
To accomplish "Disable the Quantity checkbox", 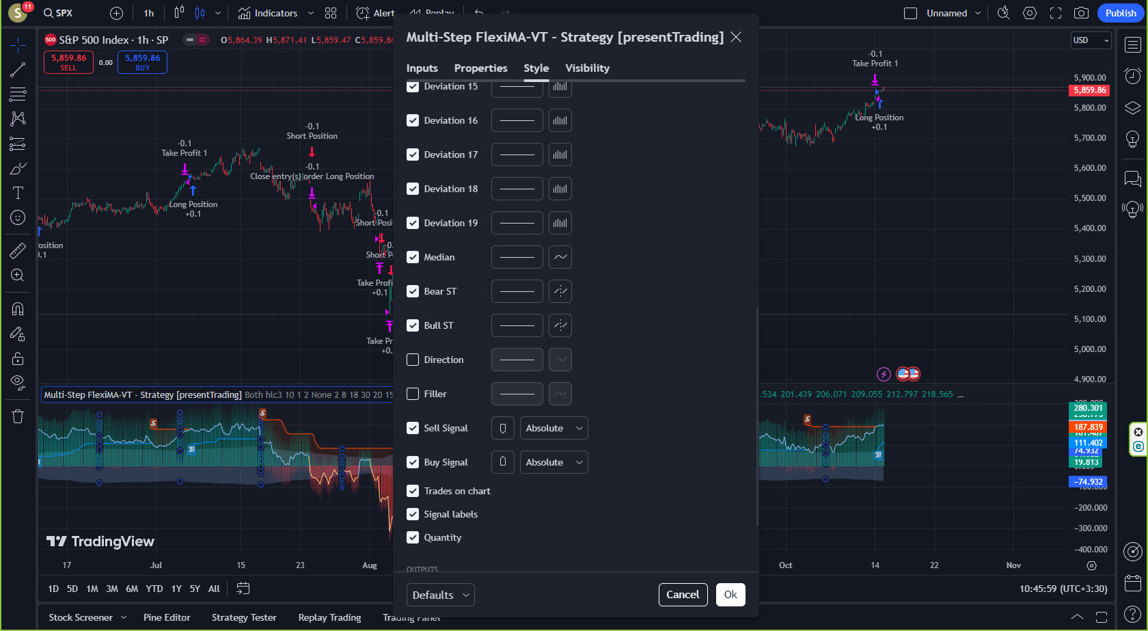I will (413, 537).
